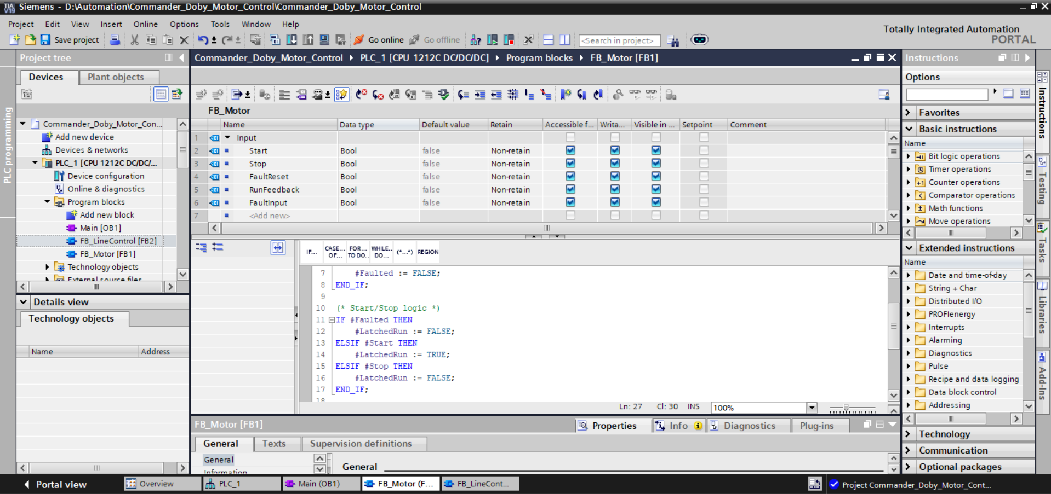The width and height of the screenshot is (1051, 494).
Task: Click the Undo arrow icon
Action: click(x=203, y=40)
